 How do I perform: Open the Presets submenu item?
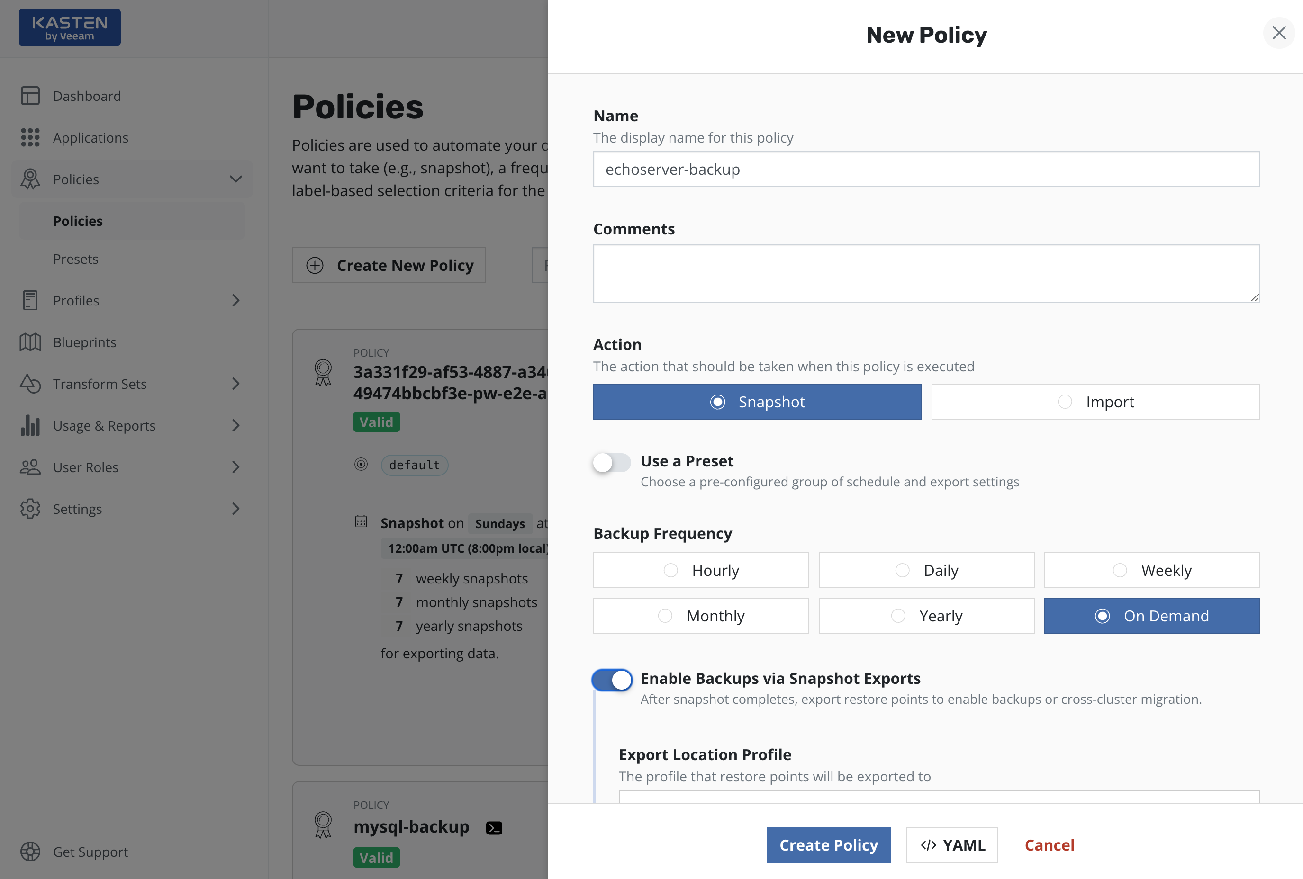(76, 259)
